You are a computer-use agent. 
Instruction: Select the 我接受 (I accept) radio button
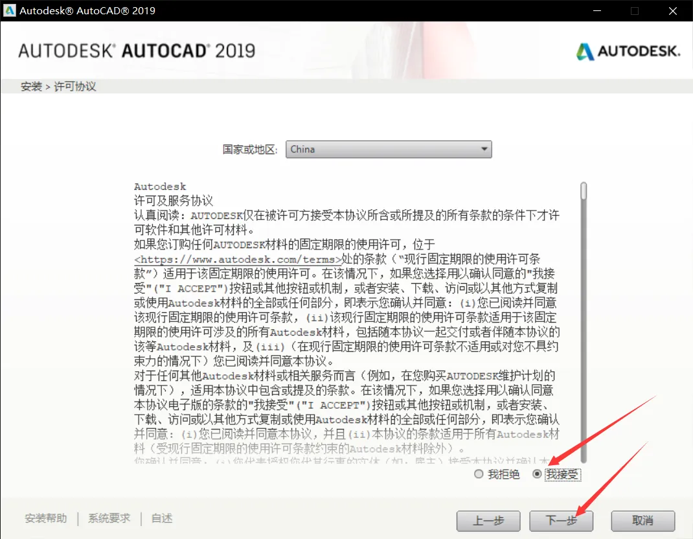point(537,474)
